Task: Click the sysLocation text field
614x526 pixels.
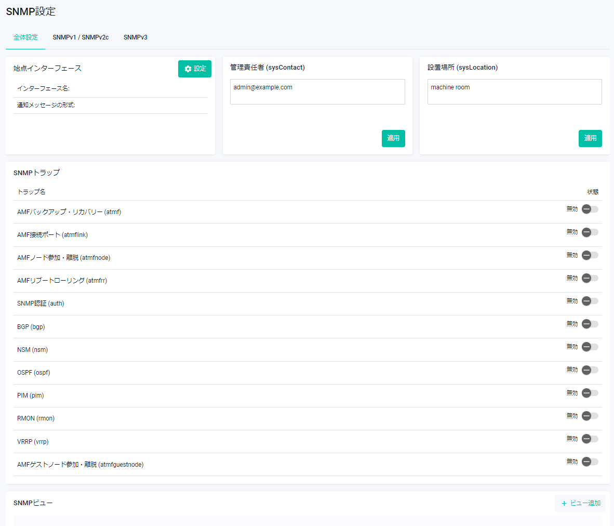Action: click(514, 91)
